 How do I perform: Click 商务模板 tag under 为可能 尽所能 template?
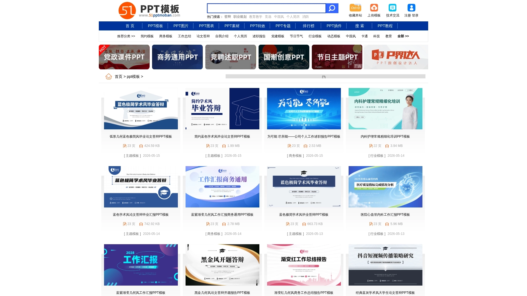pyautogui.click(x=295, y=156)
